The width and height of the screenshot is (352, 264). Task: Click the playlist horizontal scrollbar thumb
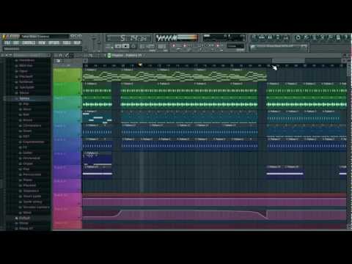coord(288,61)
